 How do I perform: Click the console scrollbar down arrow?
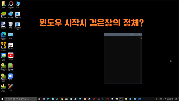(141, 83)
